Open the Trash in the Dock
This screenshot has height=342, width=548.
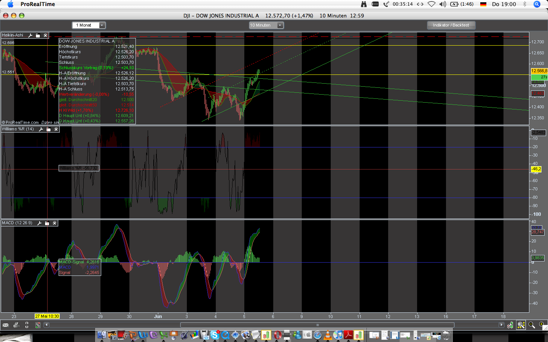(x=446, y=335)
